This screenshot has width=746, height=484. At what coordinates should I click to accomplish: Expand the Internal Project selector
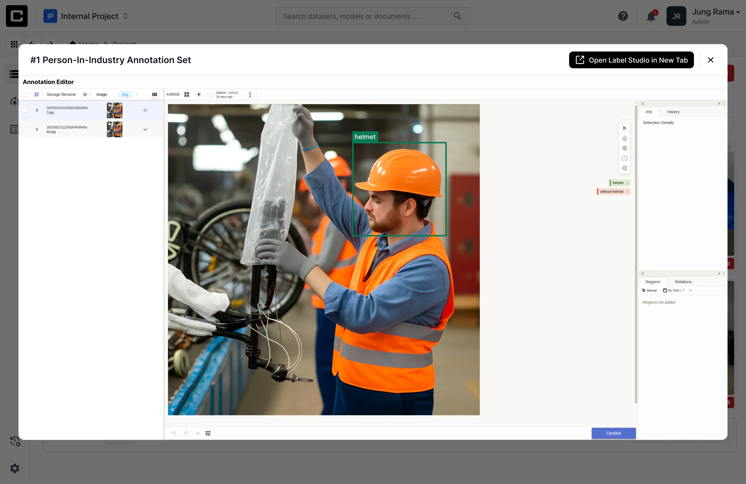86,16
